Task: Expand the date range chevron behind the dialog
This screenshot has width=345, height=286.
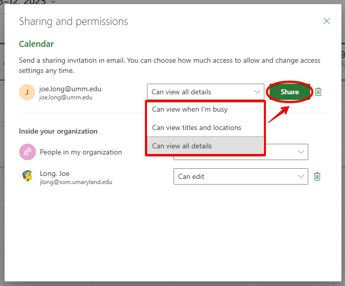Action: tap(54, 2)
